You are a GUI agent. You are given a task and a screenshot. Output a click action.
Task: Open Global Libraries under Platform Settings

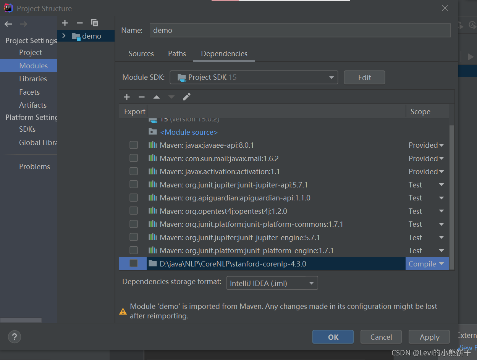click(x=38, y=142)
